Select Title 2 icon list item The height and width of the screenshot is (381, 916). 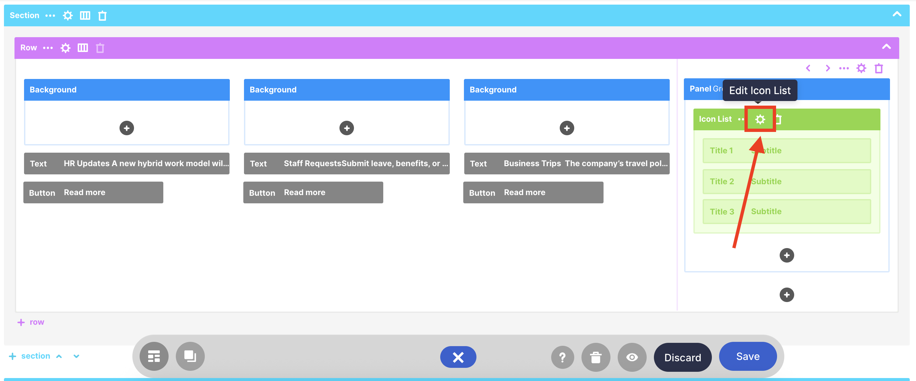(786, 181)
